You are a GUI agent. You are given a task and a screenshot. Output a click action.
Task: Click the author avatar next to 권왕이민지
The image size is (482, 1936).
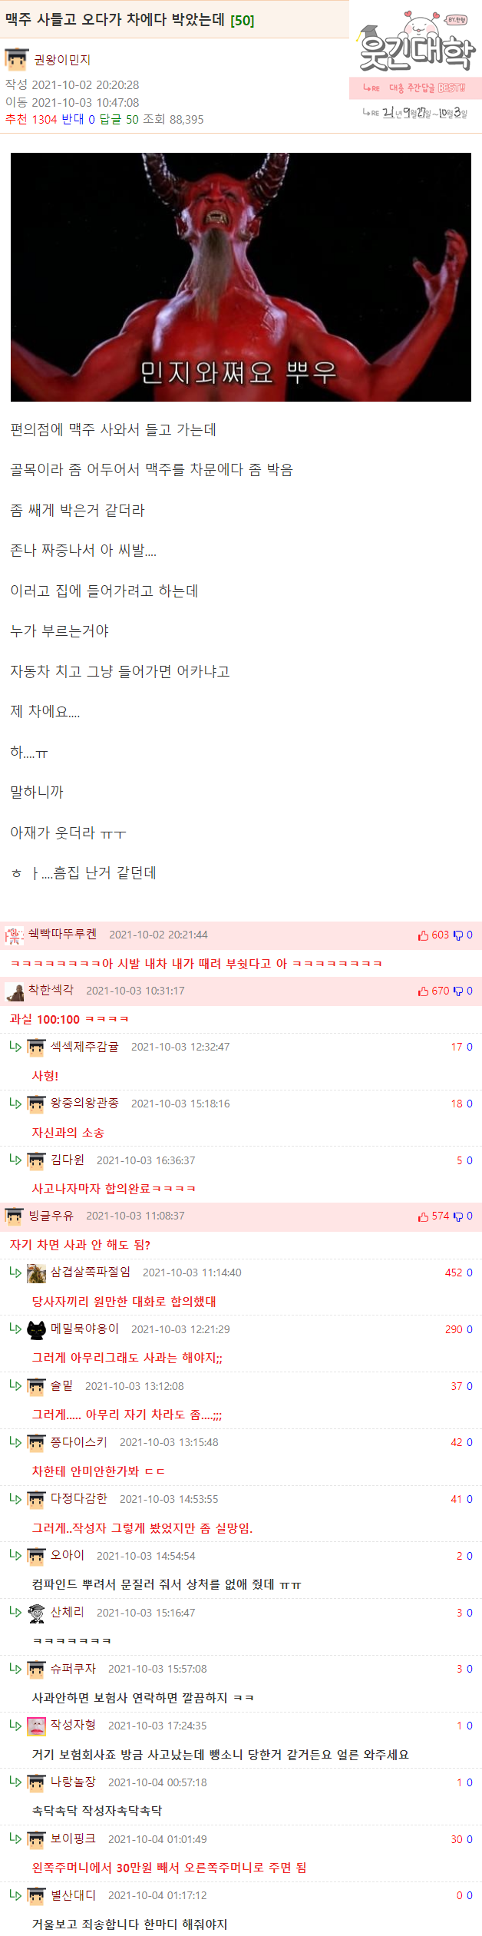pos(16,59)
